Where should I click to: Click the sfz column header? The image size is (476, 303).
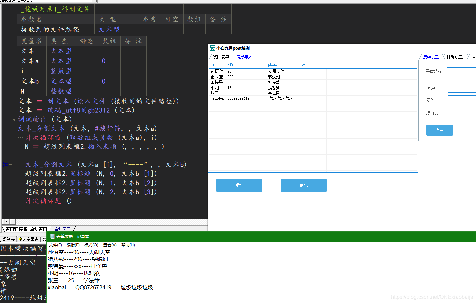[x=246, y=65]
